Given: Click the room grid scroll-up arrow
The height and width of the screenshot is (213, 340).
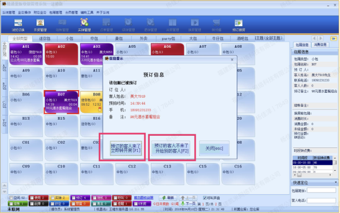Looking at the screenshot, I should (x=4, y=186).
